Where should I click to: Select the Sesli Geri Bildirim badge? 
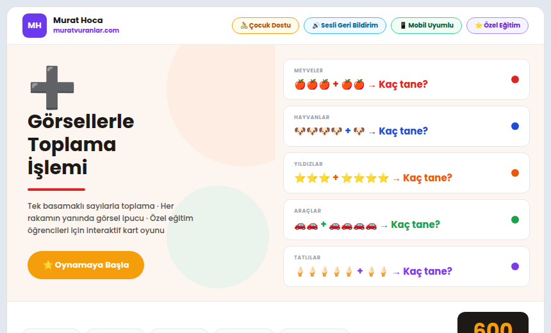point(345,26)
